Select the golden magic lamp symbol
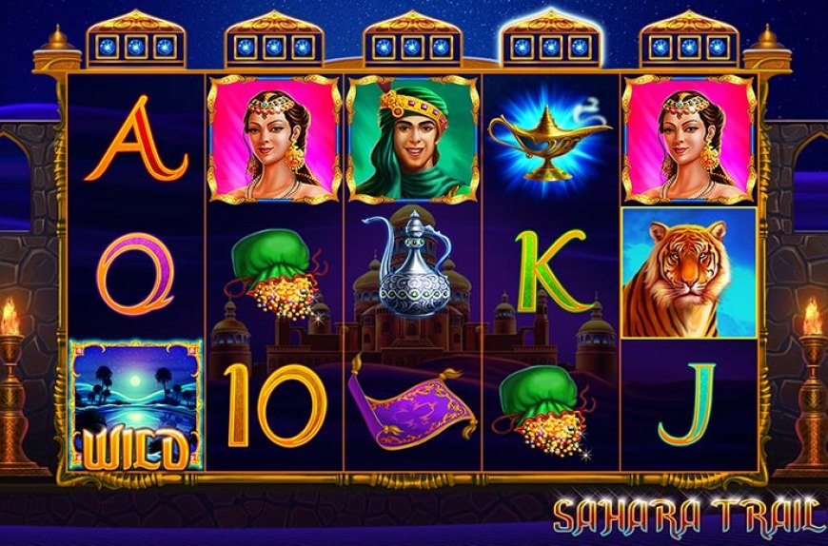The height and width of the screenshot is (546, 828). click(549, 140)
